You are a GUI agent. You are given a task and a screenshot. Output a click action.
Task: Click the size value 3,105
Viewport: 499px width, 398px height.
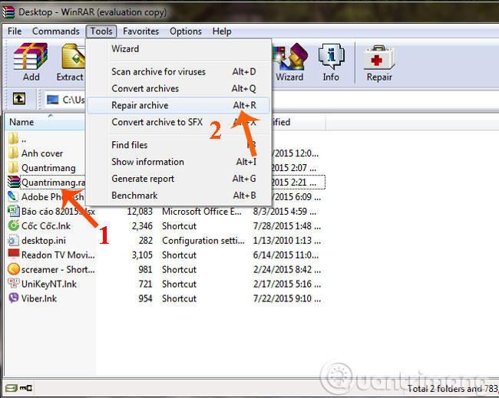[x=142, y=255]
